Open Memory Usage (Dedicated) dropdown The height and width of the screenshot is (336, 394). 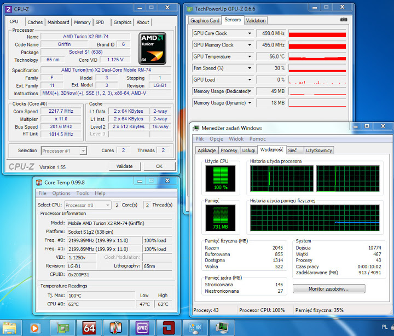(250, 91)
